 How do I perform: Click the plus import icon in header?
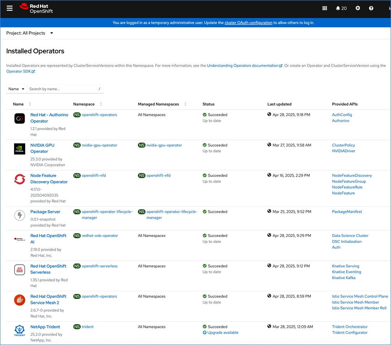click(358, 8)
